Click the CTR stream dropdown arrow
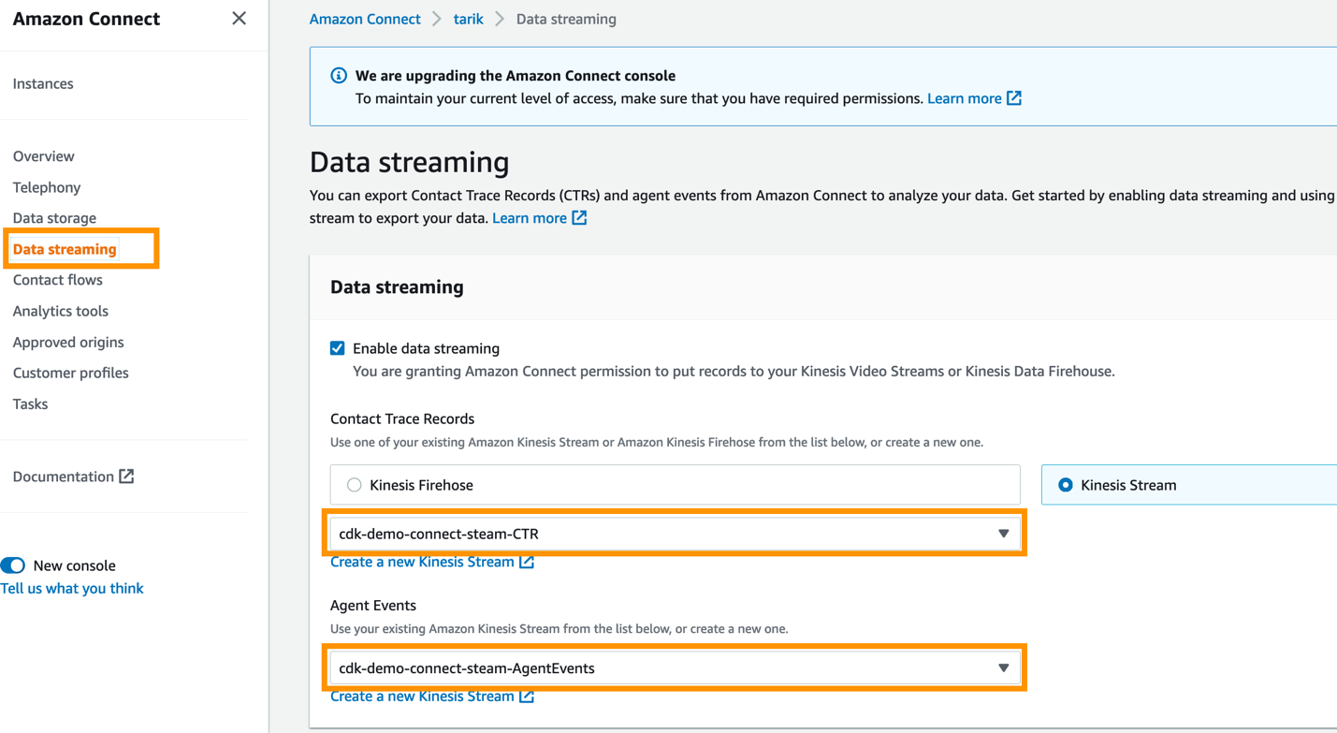This screenshot has height=733, width=1337. click(x=1003, y=534)
